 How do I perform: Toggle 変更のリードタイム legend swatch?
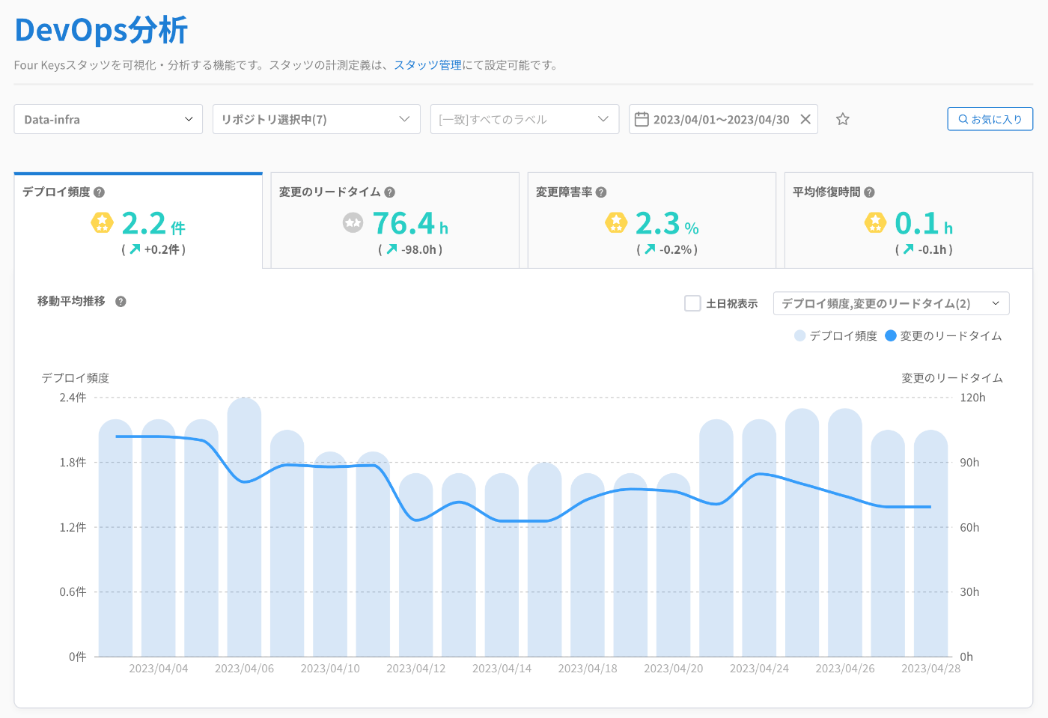tap(891, 335)
